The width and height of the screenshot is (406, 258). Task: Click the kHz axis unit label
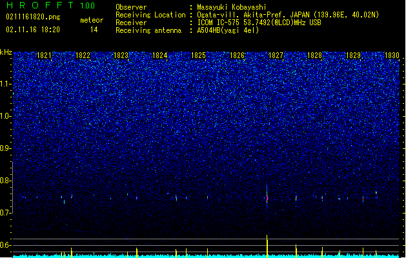pos(6,52)
